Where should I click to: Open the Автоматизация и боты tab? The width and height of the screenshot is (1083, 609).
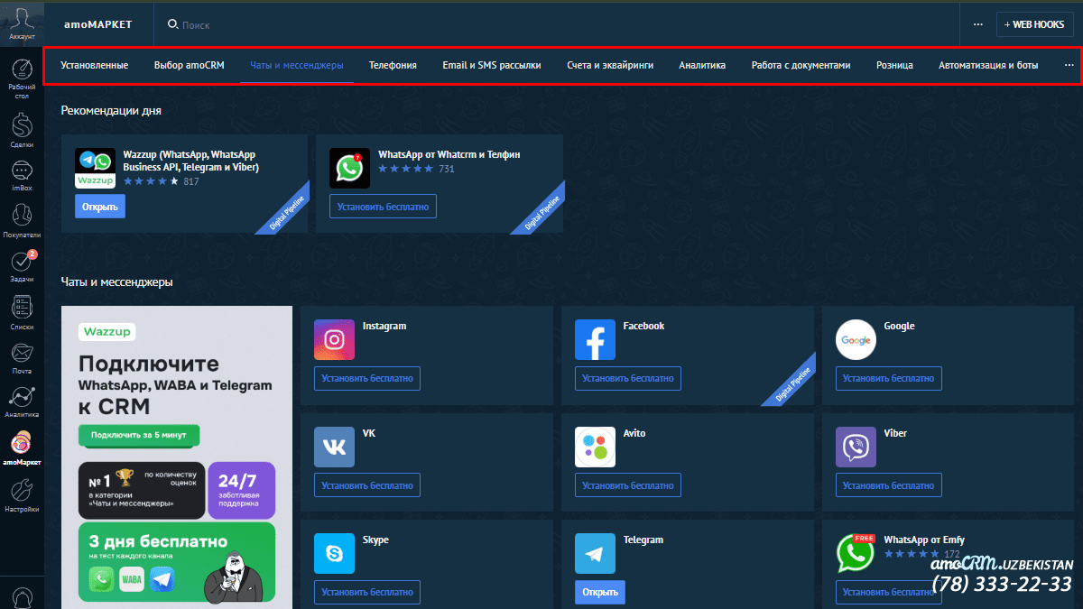(x=988, y=65)
